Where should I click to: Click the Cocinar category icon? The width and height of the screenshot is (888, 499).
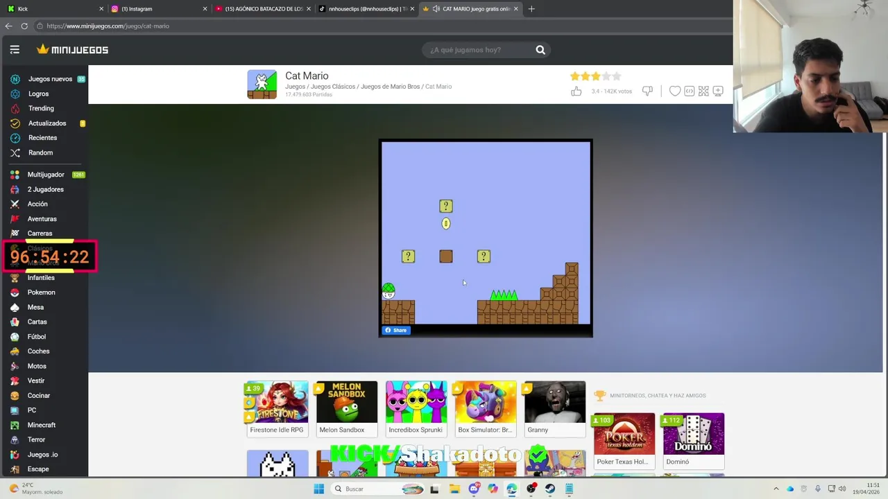[x=15, y=396]
